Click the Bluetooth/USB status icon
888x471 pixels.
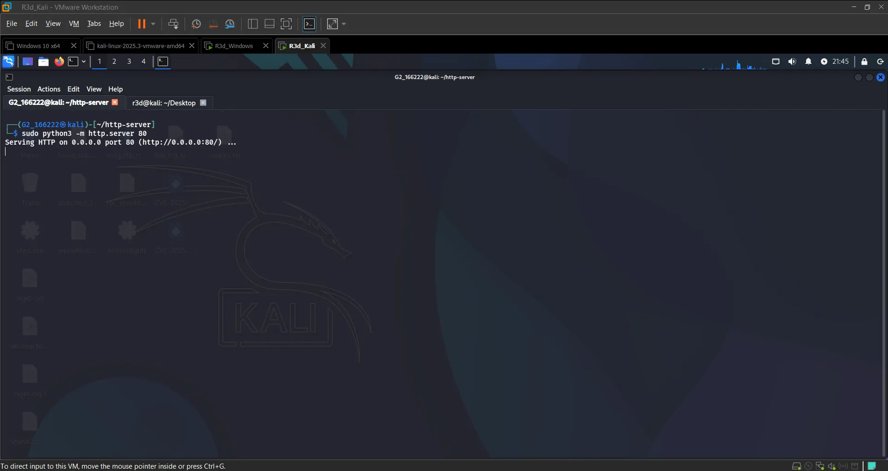click(843, 466)
